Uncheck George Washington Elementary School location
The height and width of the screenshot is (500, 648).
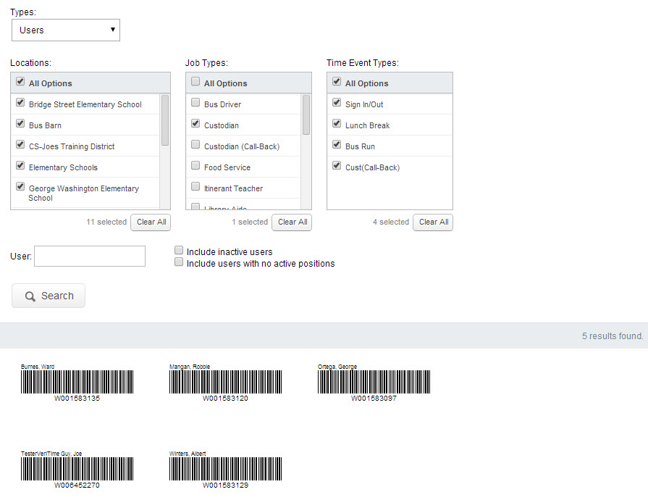[x=20, y=187]
